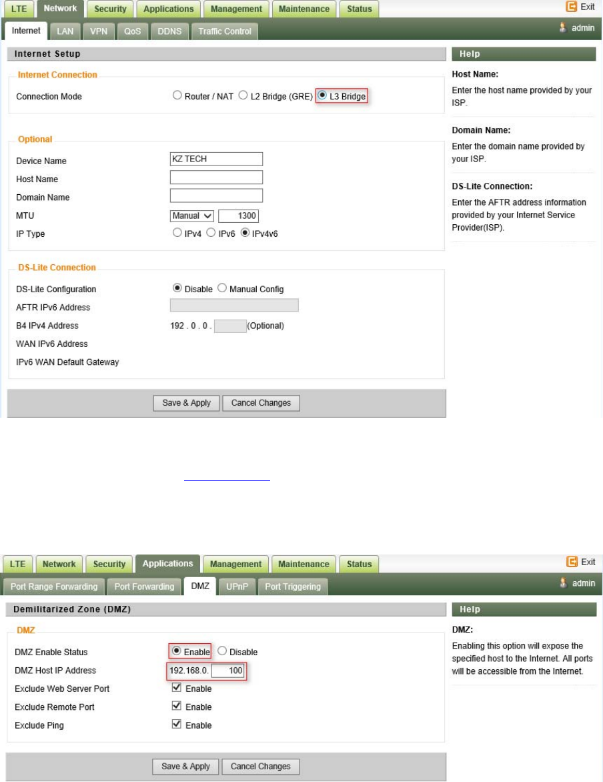Set DMZ Enable Status to Enable
Viewport: 603px width, 782px height.
click(176, 651)
